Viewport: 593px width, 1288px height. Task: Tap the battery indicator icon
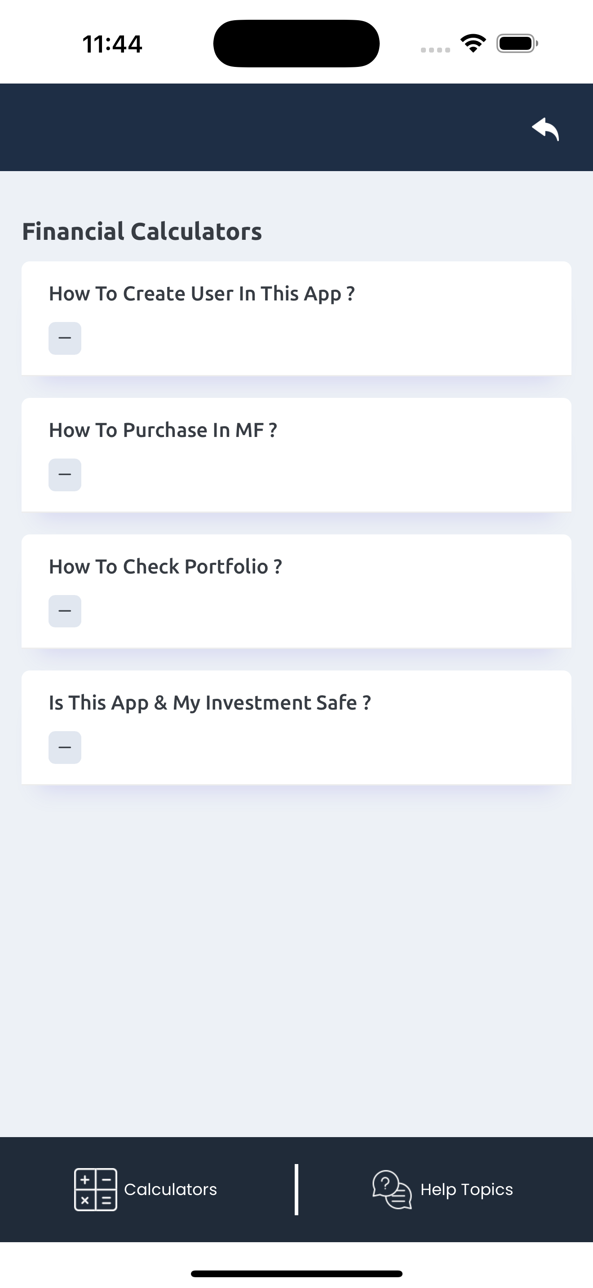(517, 44)
